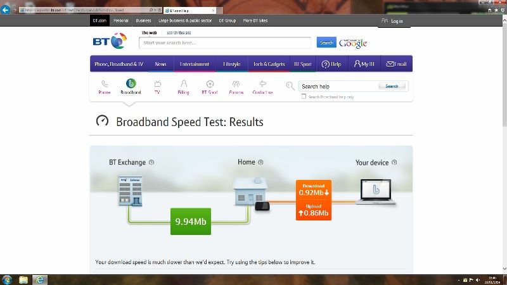Open the Email menu item
Viewport: 507px width, 285px height.
click(397, 64)
